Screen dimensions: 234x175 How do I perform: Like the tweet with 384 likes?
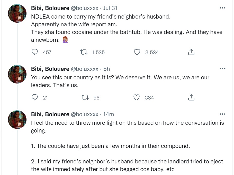click(x=137, y=98)
